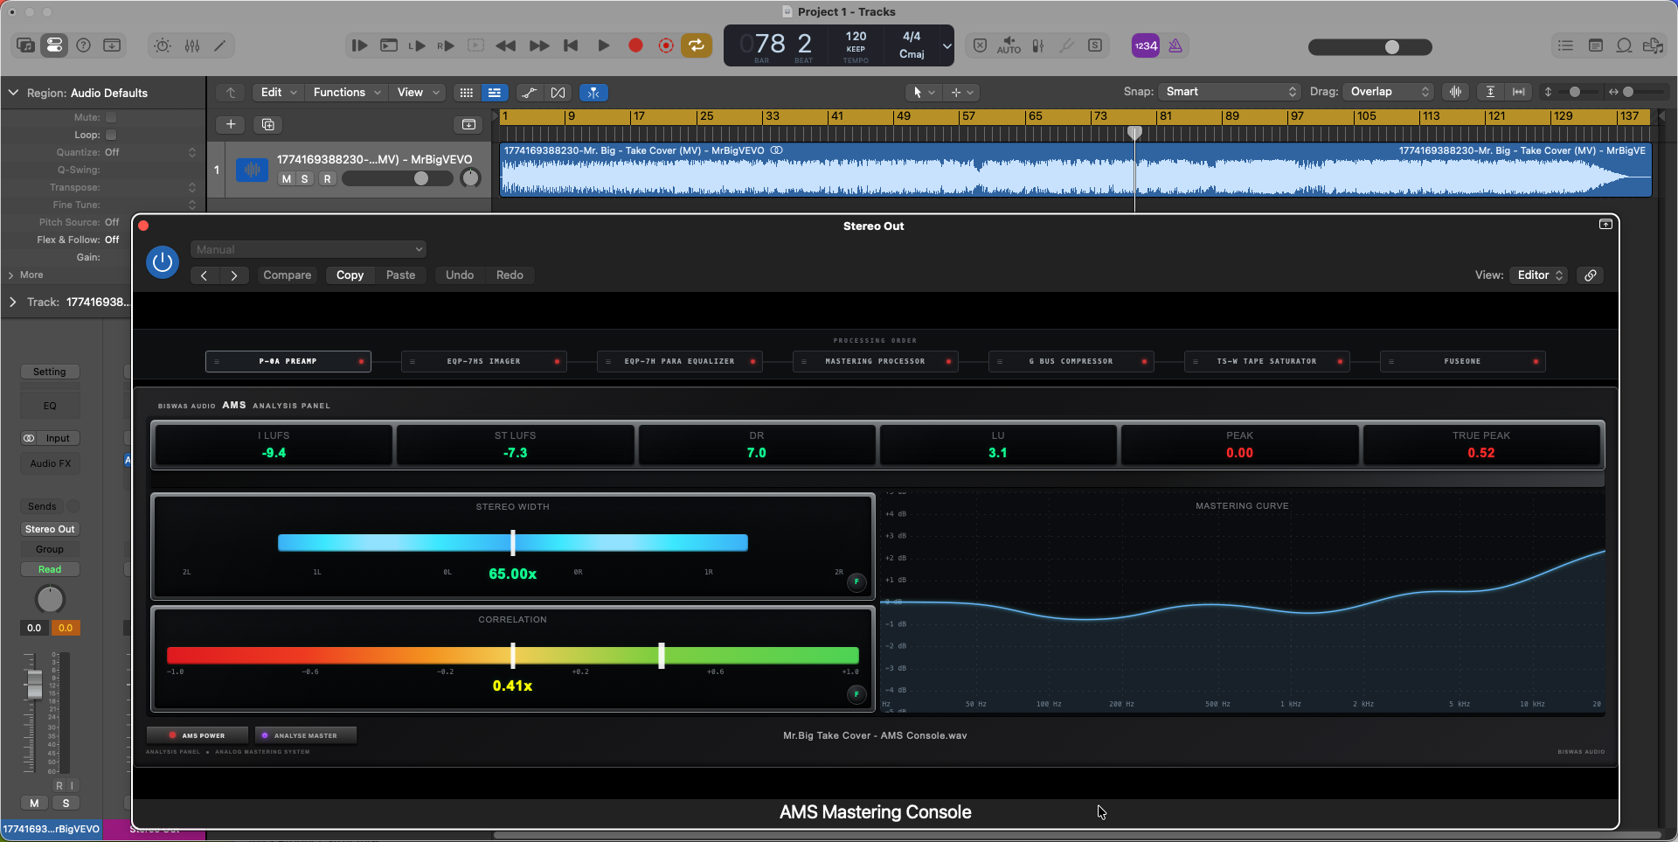Go to beginning with transport button
Screen dimensions: 1678x842
click(571, 45)
